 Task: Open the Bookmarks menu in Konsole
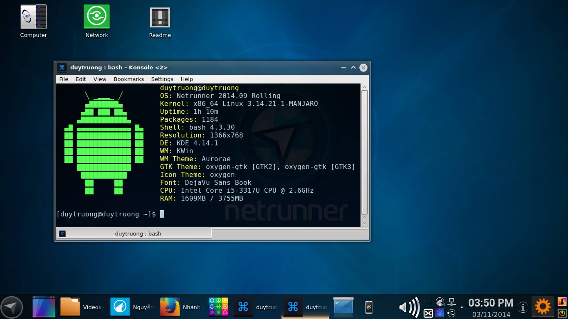pos(129,79)
